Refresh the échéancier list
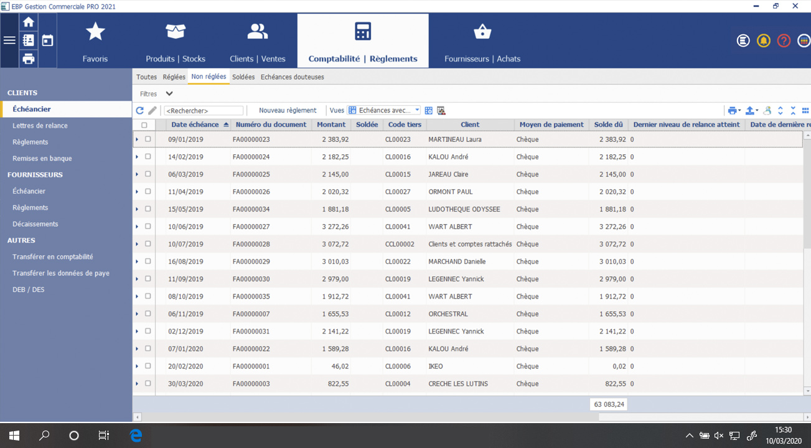 coord(140,111)
